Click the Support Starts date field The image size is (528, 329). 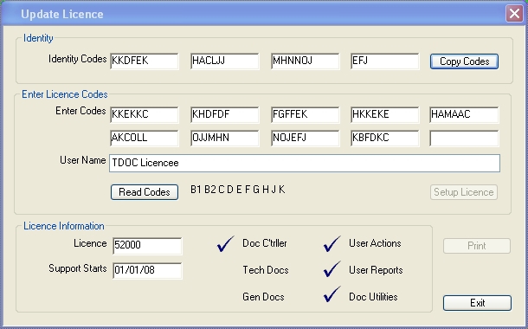147,270
